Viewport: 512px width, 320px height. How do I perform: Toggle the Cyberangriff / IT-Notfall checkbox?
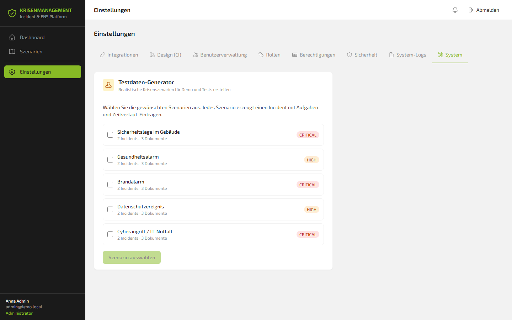point(110,234)
